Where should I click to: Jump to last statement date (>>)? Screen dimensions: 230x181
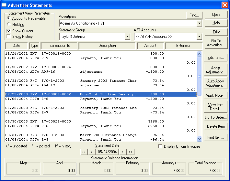pos(131,152)
